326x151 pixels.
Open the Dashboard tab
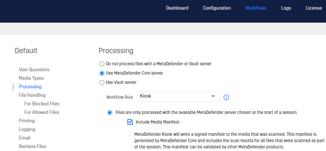177,8
